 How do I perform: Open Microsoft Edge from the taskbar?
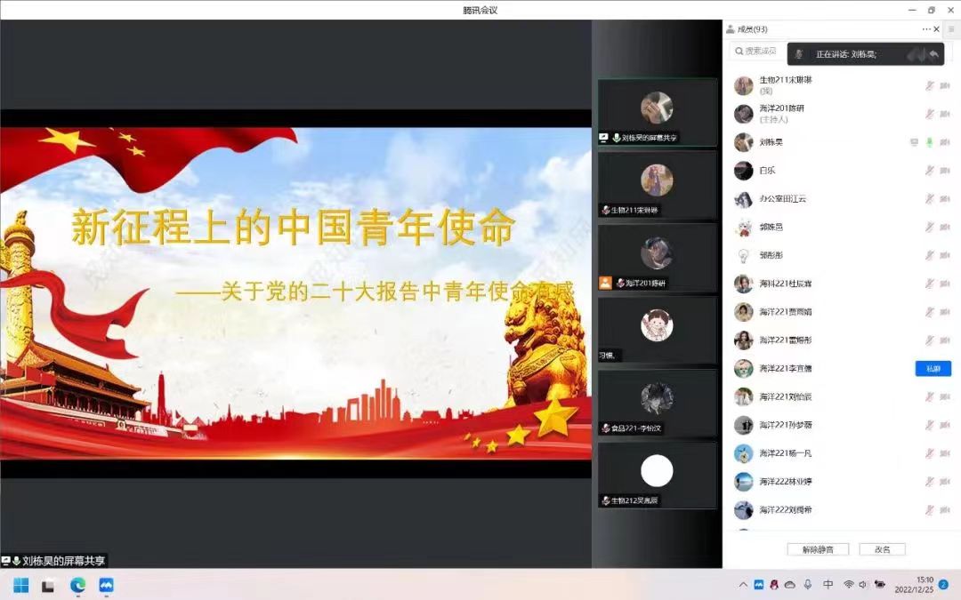tap(78, 585)
